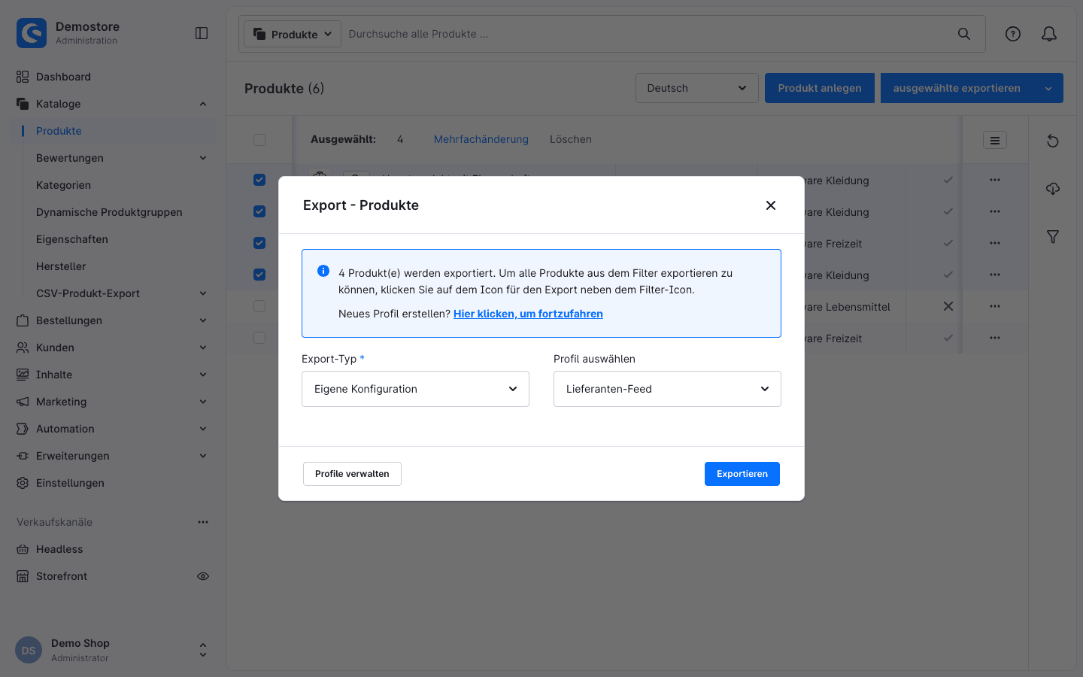
Task: Open the filter funnel icon
Action: click(x=1053, y=237)
